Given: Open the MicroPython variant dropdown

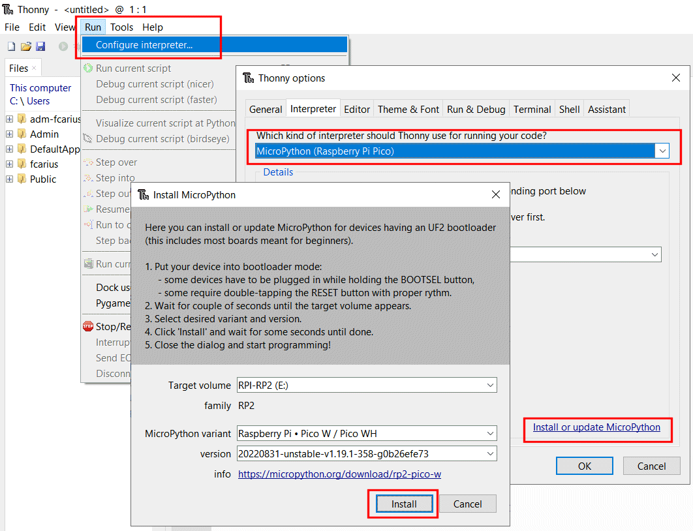Looking at the screenshot, I should [490, 433].
